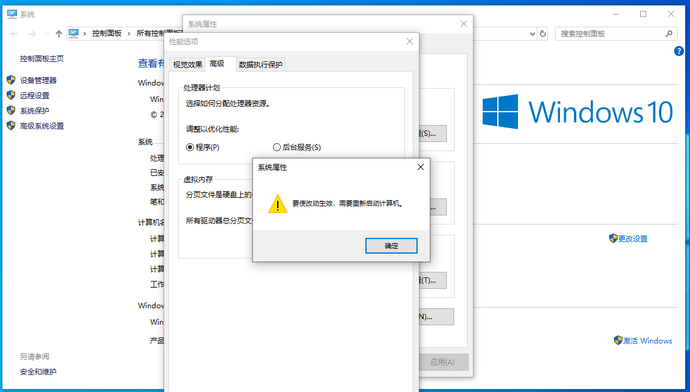Click the shield icon beside 高级系统设置
Screen dimensions: 690x392
pyautogui.click(x=11, y=126)
